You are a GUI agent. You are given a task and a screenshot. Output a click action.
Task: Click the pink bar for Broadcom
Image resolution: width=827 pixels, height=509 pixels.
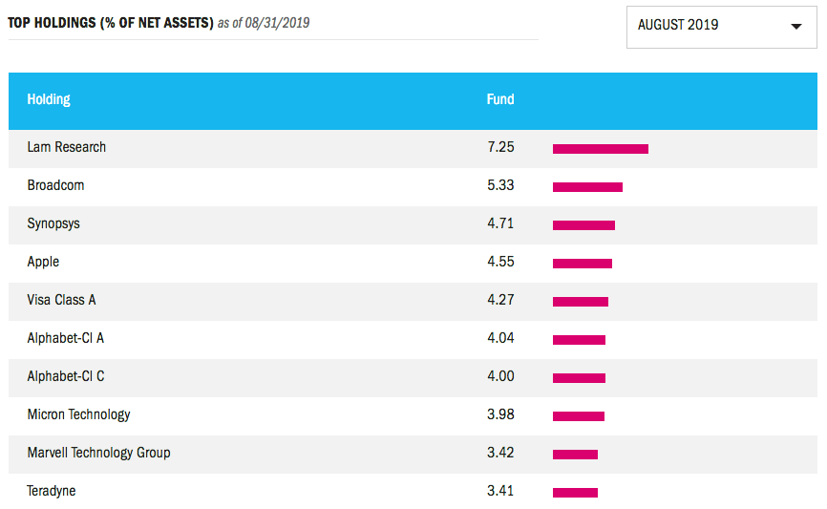587,187
